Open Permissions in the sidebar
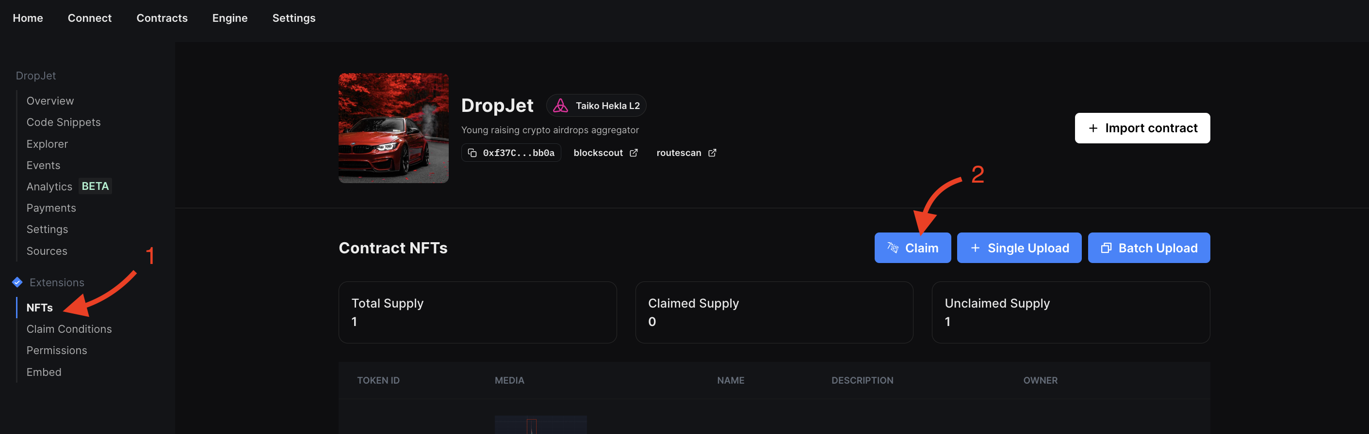Screen dimensions: 1369x434 coord(56,350)
